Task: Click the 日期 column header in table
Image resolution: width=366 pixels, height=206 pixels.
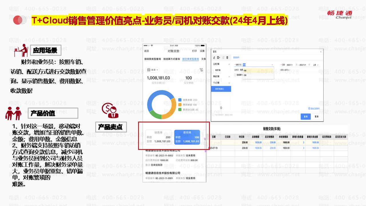Action: click(x=214, y=137)
